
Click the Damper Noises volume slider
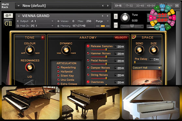107,71
